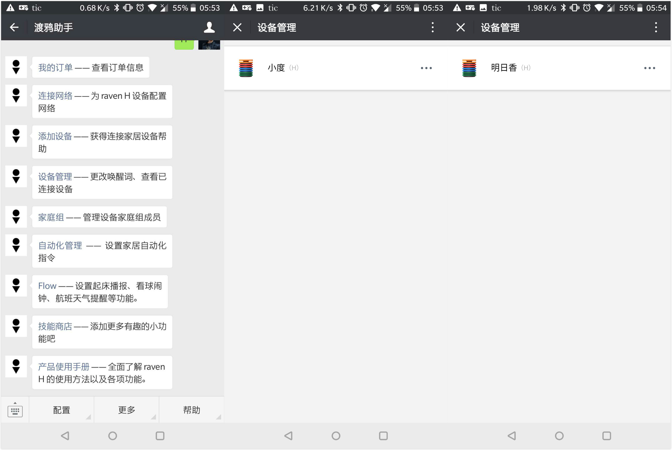
Task: Open the account profile icon
Action: tap(209, 27)
